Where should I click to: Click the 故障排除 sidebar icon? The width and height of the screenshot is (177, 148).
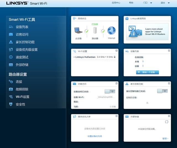coord(11,89)
